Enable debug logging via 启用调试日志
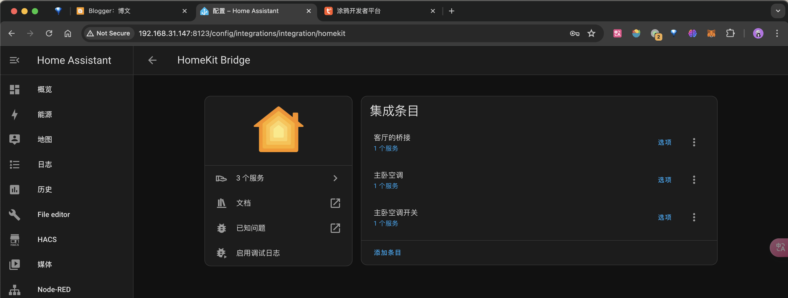This screenshot has width=788, height=298. (258, 253)
